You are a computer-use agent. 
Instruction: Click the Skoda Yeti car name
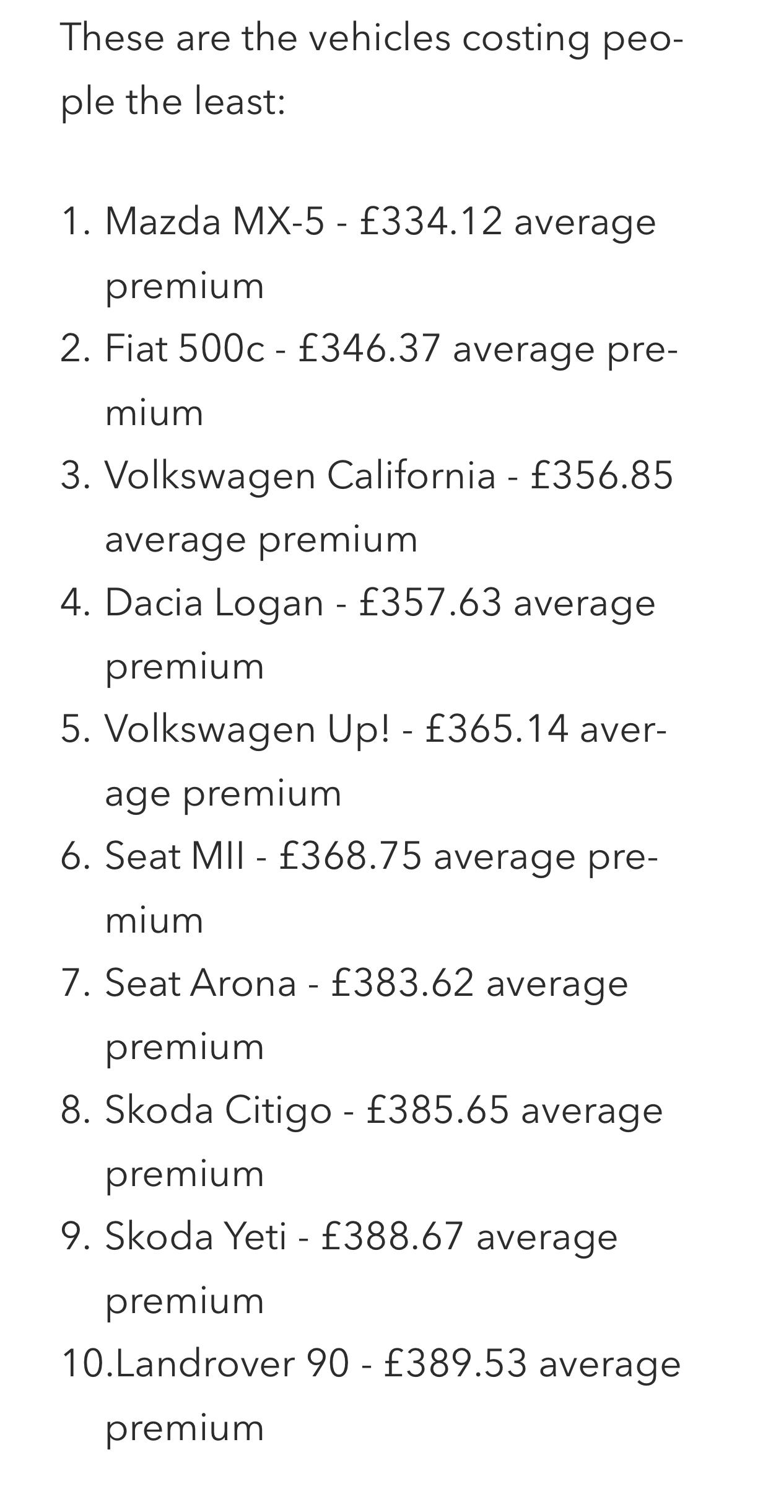(196, 1236)
